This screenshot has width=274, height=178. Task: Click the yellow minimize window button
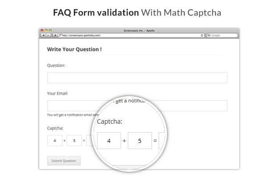coord(46,30)
